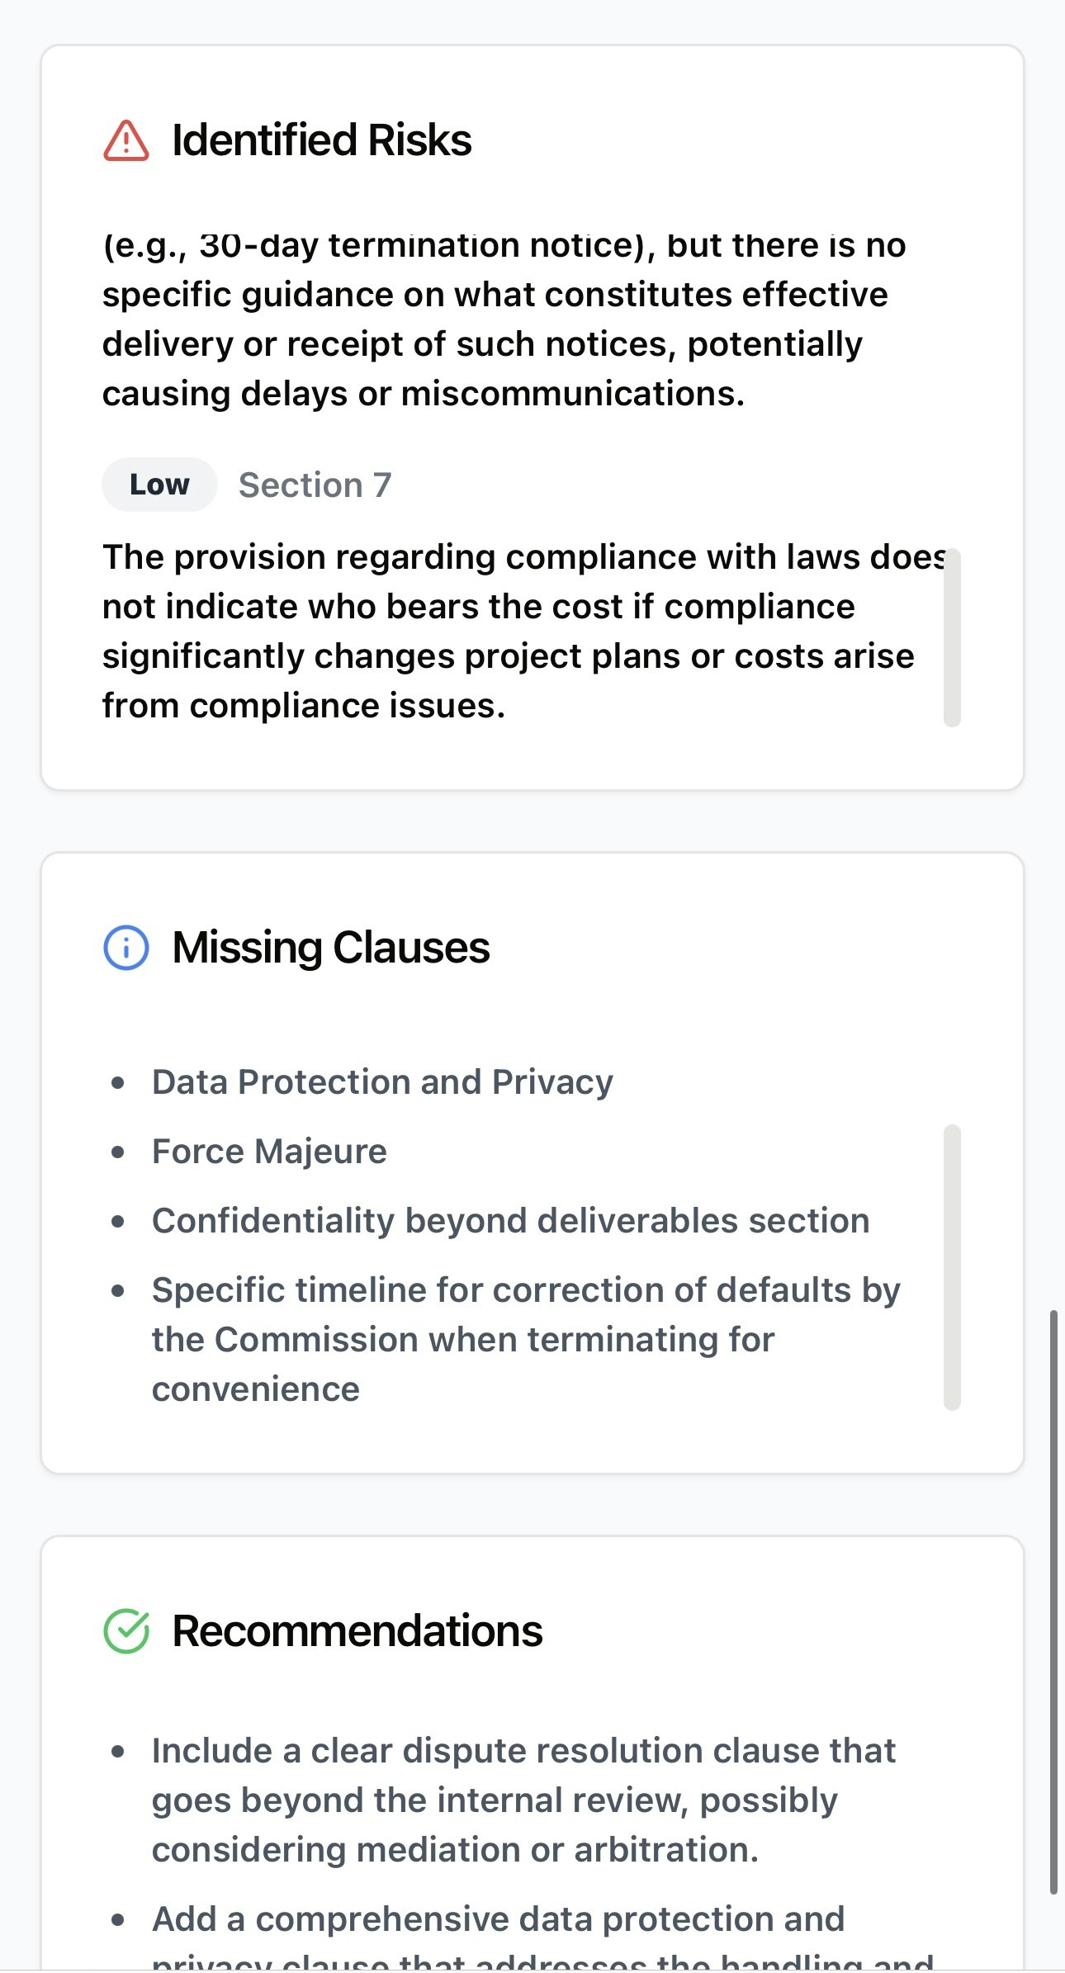Click the dispute resolution clause recommendation
Image resolution: width=1065 pixels, height=1973 pixels.
coord(523,1800)
